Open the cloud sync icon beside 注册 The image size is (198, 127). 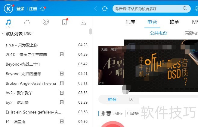point(43,9)
